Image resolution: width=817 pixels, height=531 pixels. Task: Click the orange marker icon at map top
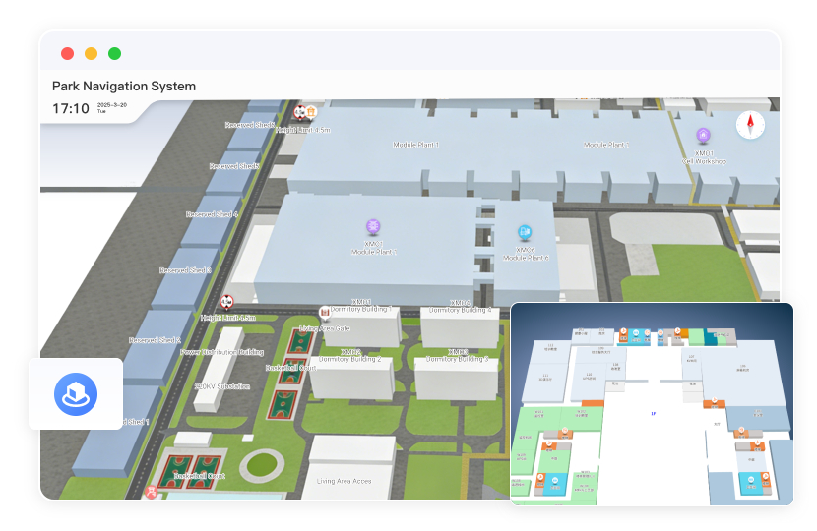coord(311,112)
